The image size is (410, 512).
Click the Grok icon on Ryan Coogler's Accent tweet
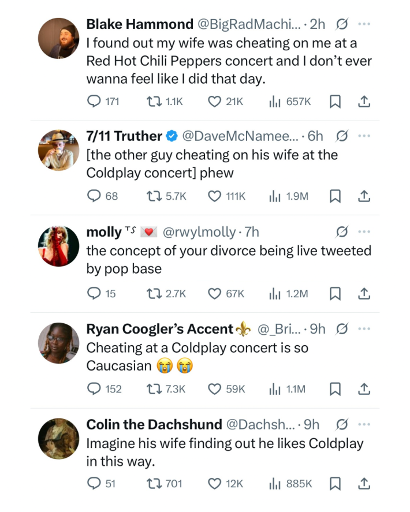click(342, 328)
